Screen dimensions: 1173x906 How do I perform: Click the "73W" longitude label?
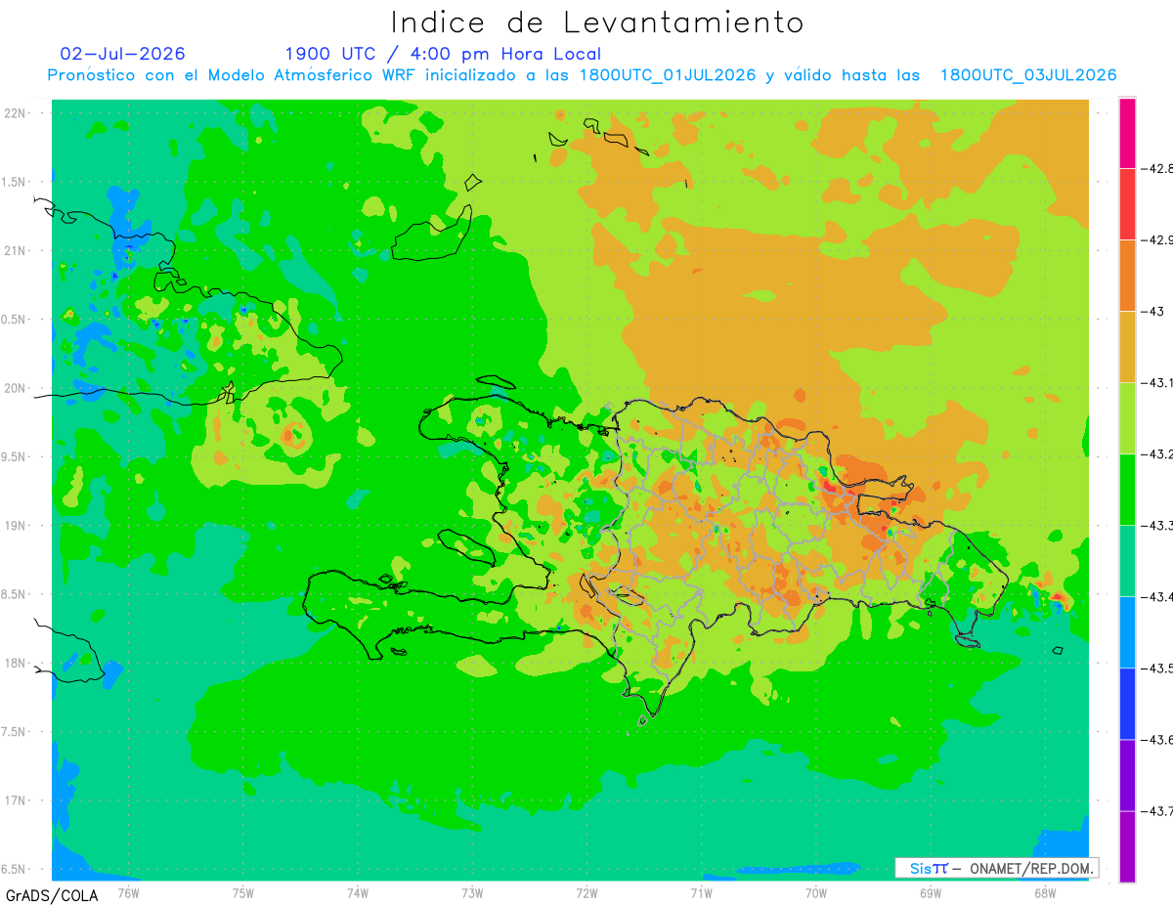[472, 892]
